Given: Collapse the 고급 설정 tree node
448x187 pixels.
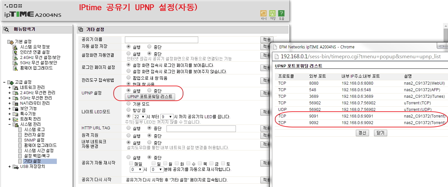Looking at the screenshot, I should pyautogui.click(x=4, y=82).
